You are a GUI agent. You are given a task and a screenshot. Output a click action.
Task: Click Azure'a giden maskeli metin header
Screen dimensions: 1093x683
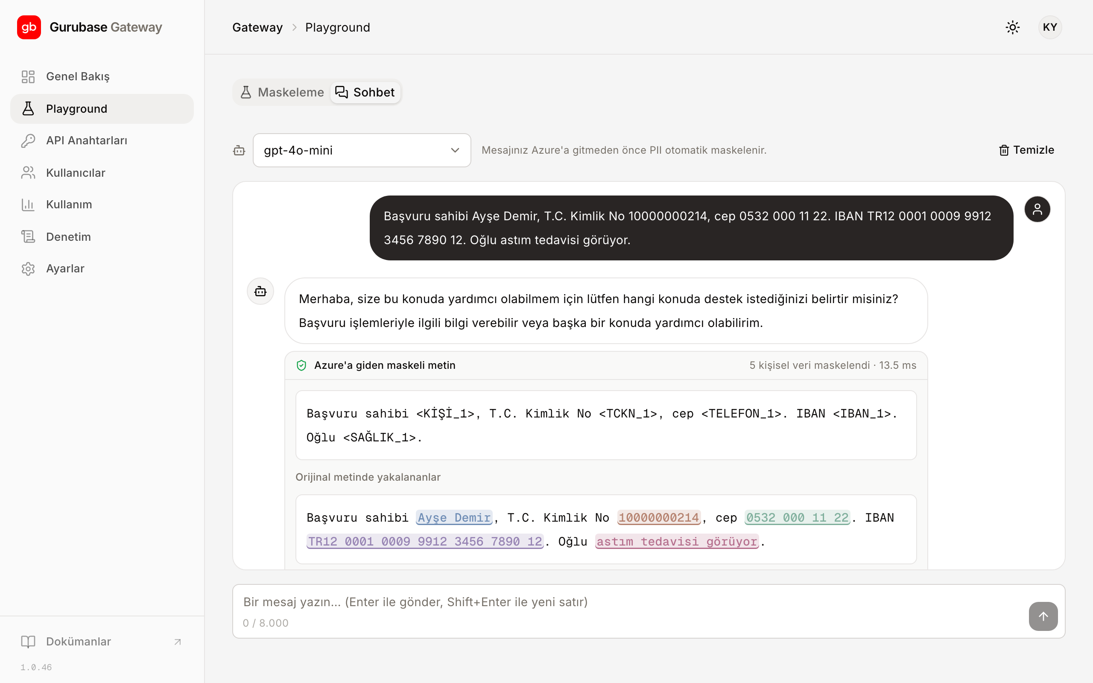[384, 365]
